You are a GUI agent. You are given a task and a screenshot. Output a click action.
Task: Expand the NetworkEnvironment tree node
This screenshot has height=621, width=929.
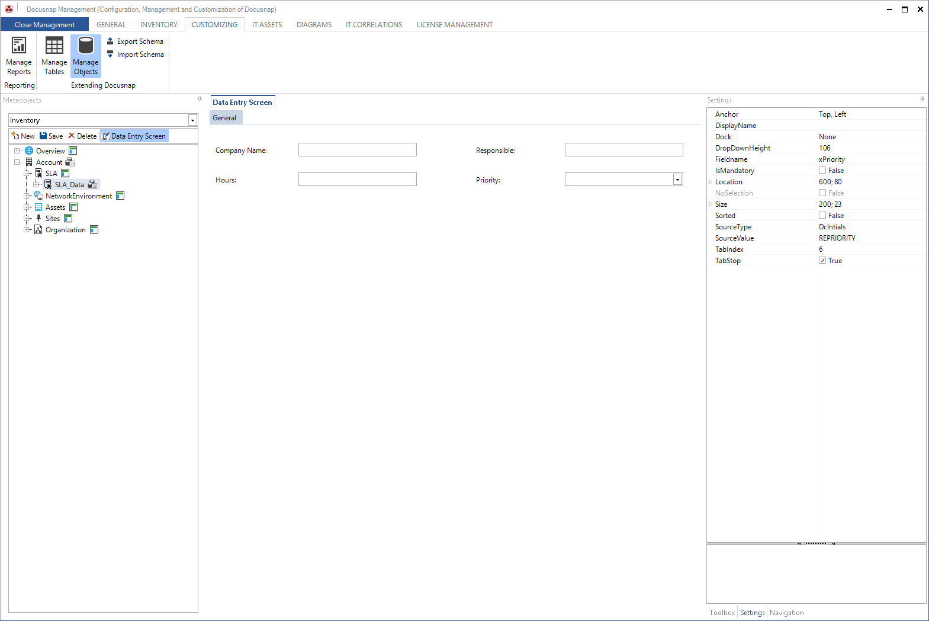[27, 196]
